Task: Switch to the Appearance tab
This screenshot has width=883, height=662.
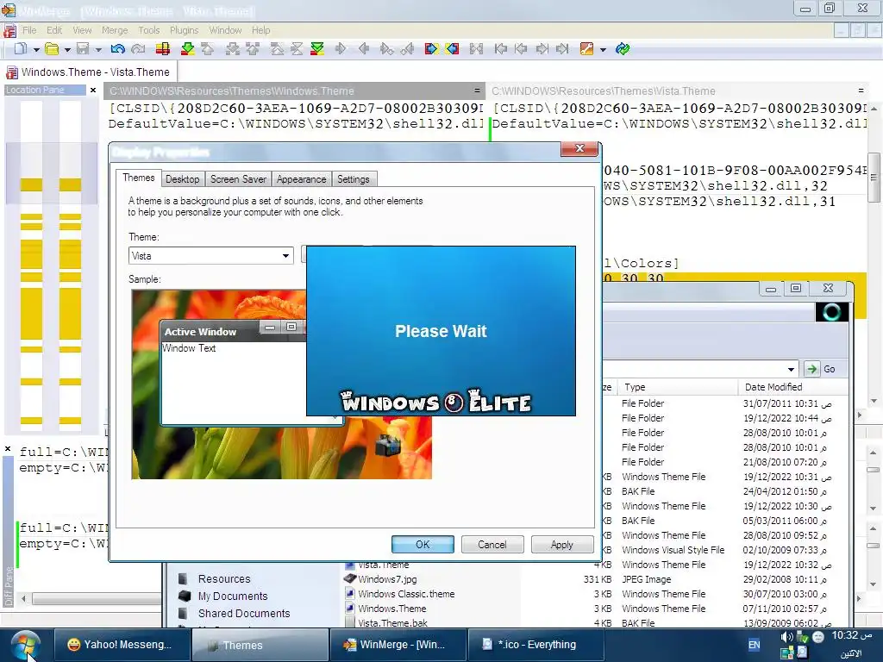Action: point(301,179)
